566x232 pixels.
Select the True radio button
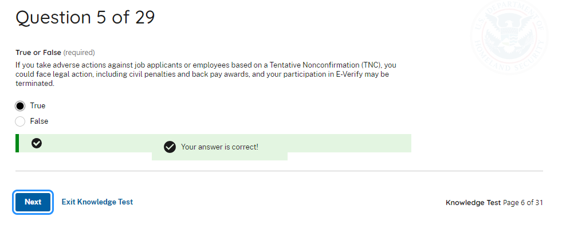pyautogui.click(x=21, y=106)
